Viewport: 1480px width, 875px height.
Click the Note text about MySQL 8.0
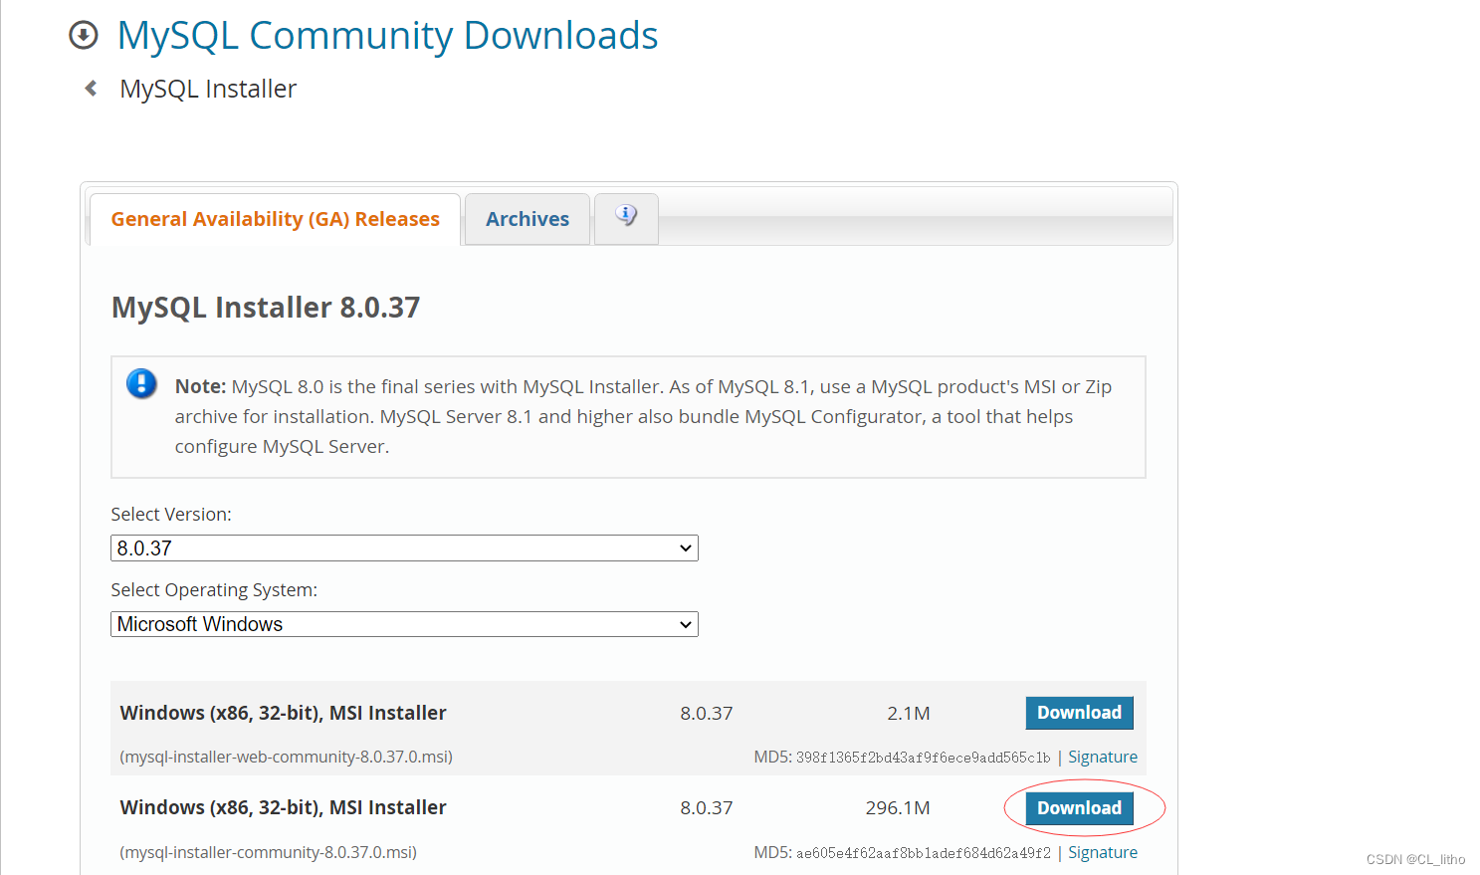[x=644, y=416]
